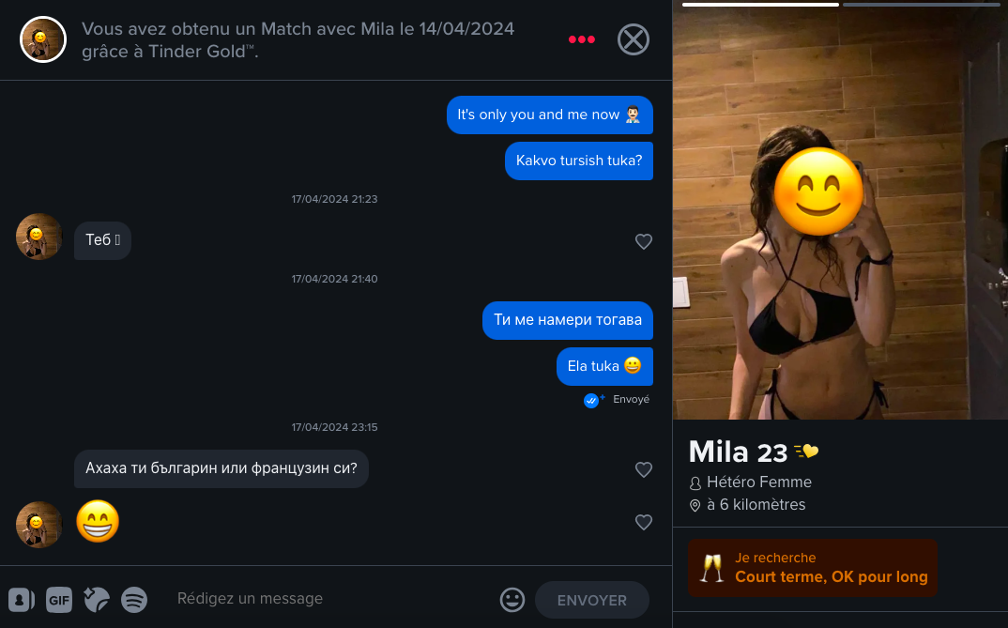Open the contact card icon in message bar
Image resolution: width=1008 pixels, height=628 pixels.
[22, 600]
